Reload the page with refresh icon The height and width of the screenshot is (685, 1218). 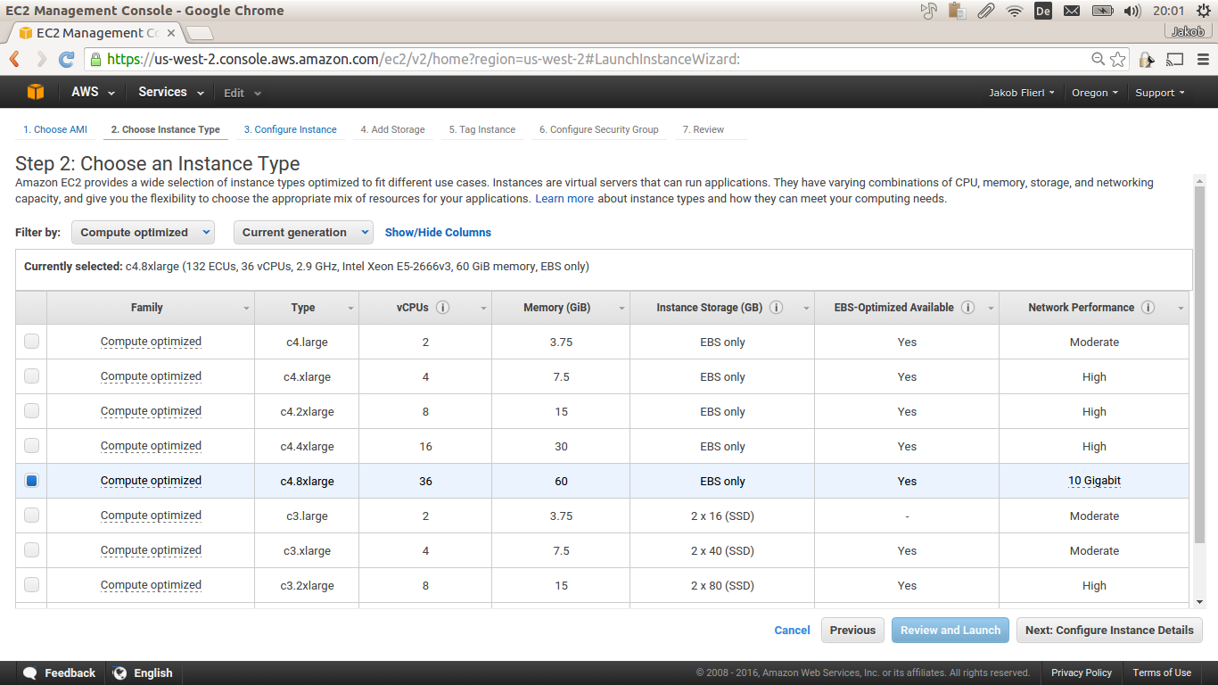coord(66,60)
